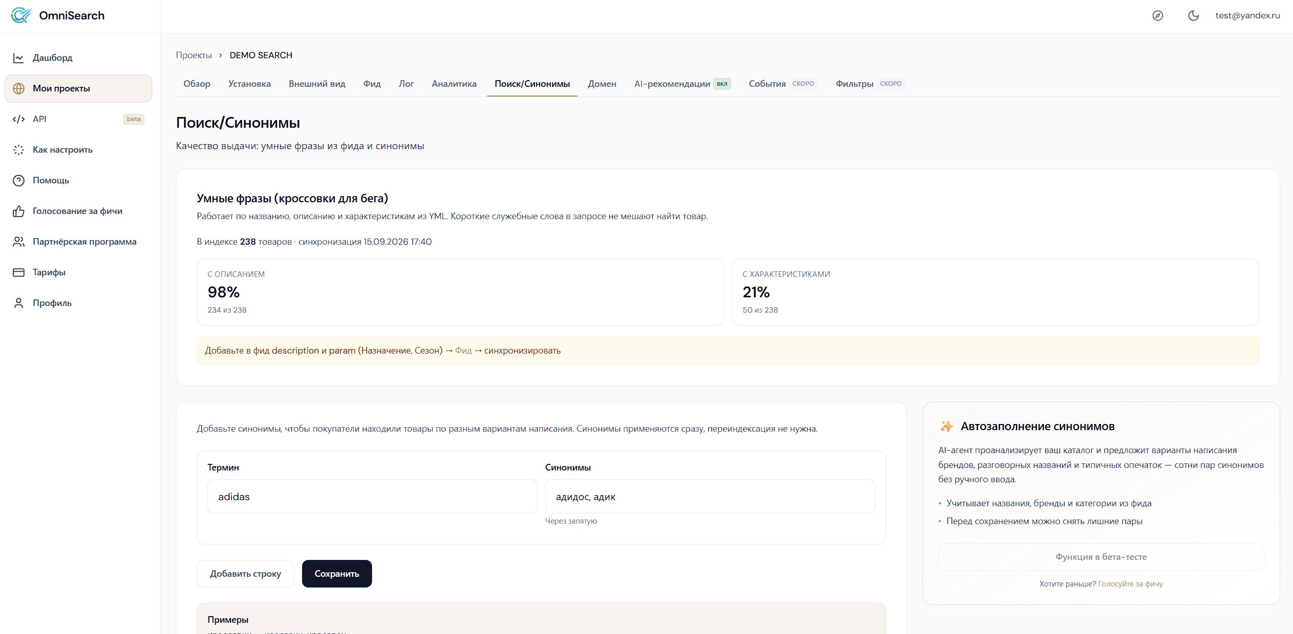The image size is (1293, 634).
Task: Click the OmniSearch logo icon
Action: [21, 15]
